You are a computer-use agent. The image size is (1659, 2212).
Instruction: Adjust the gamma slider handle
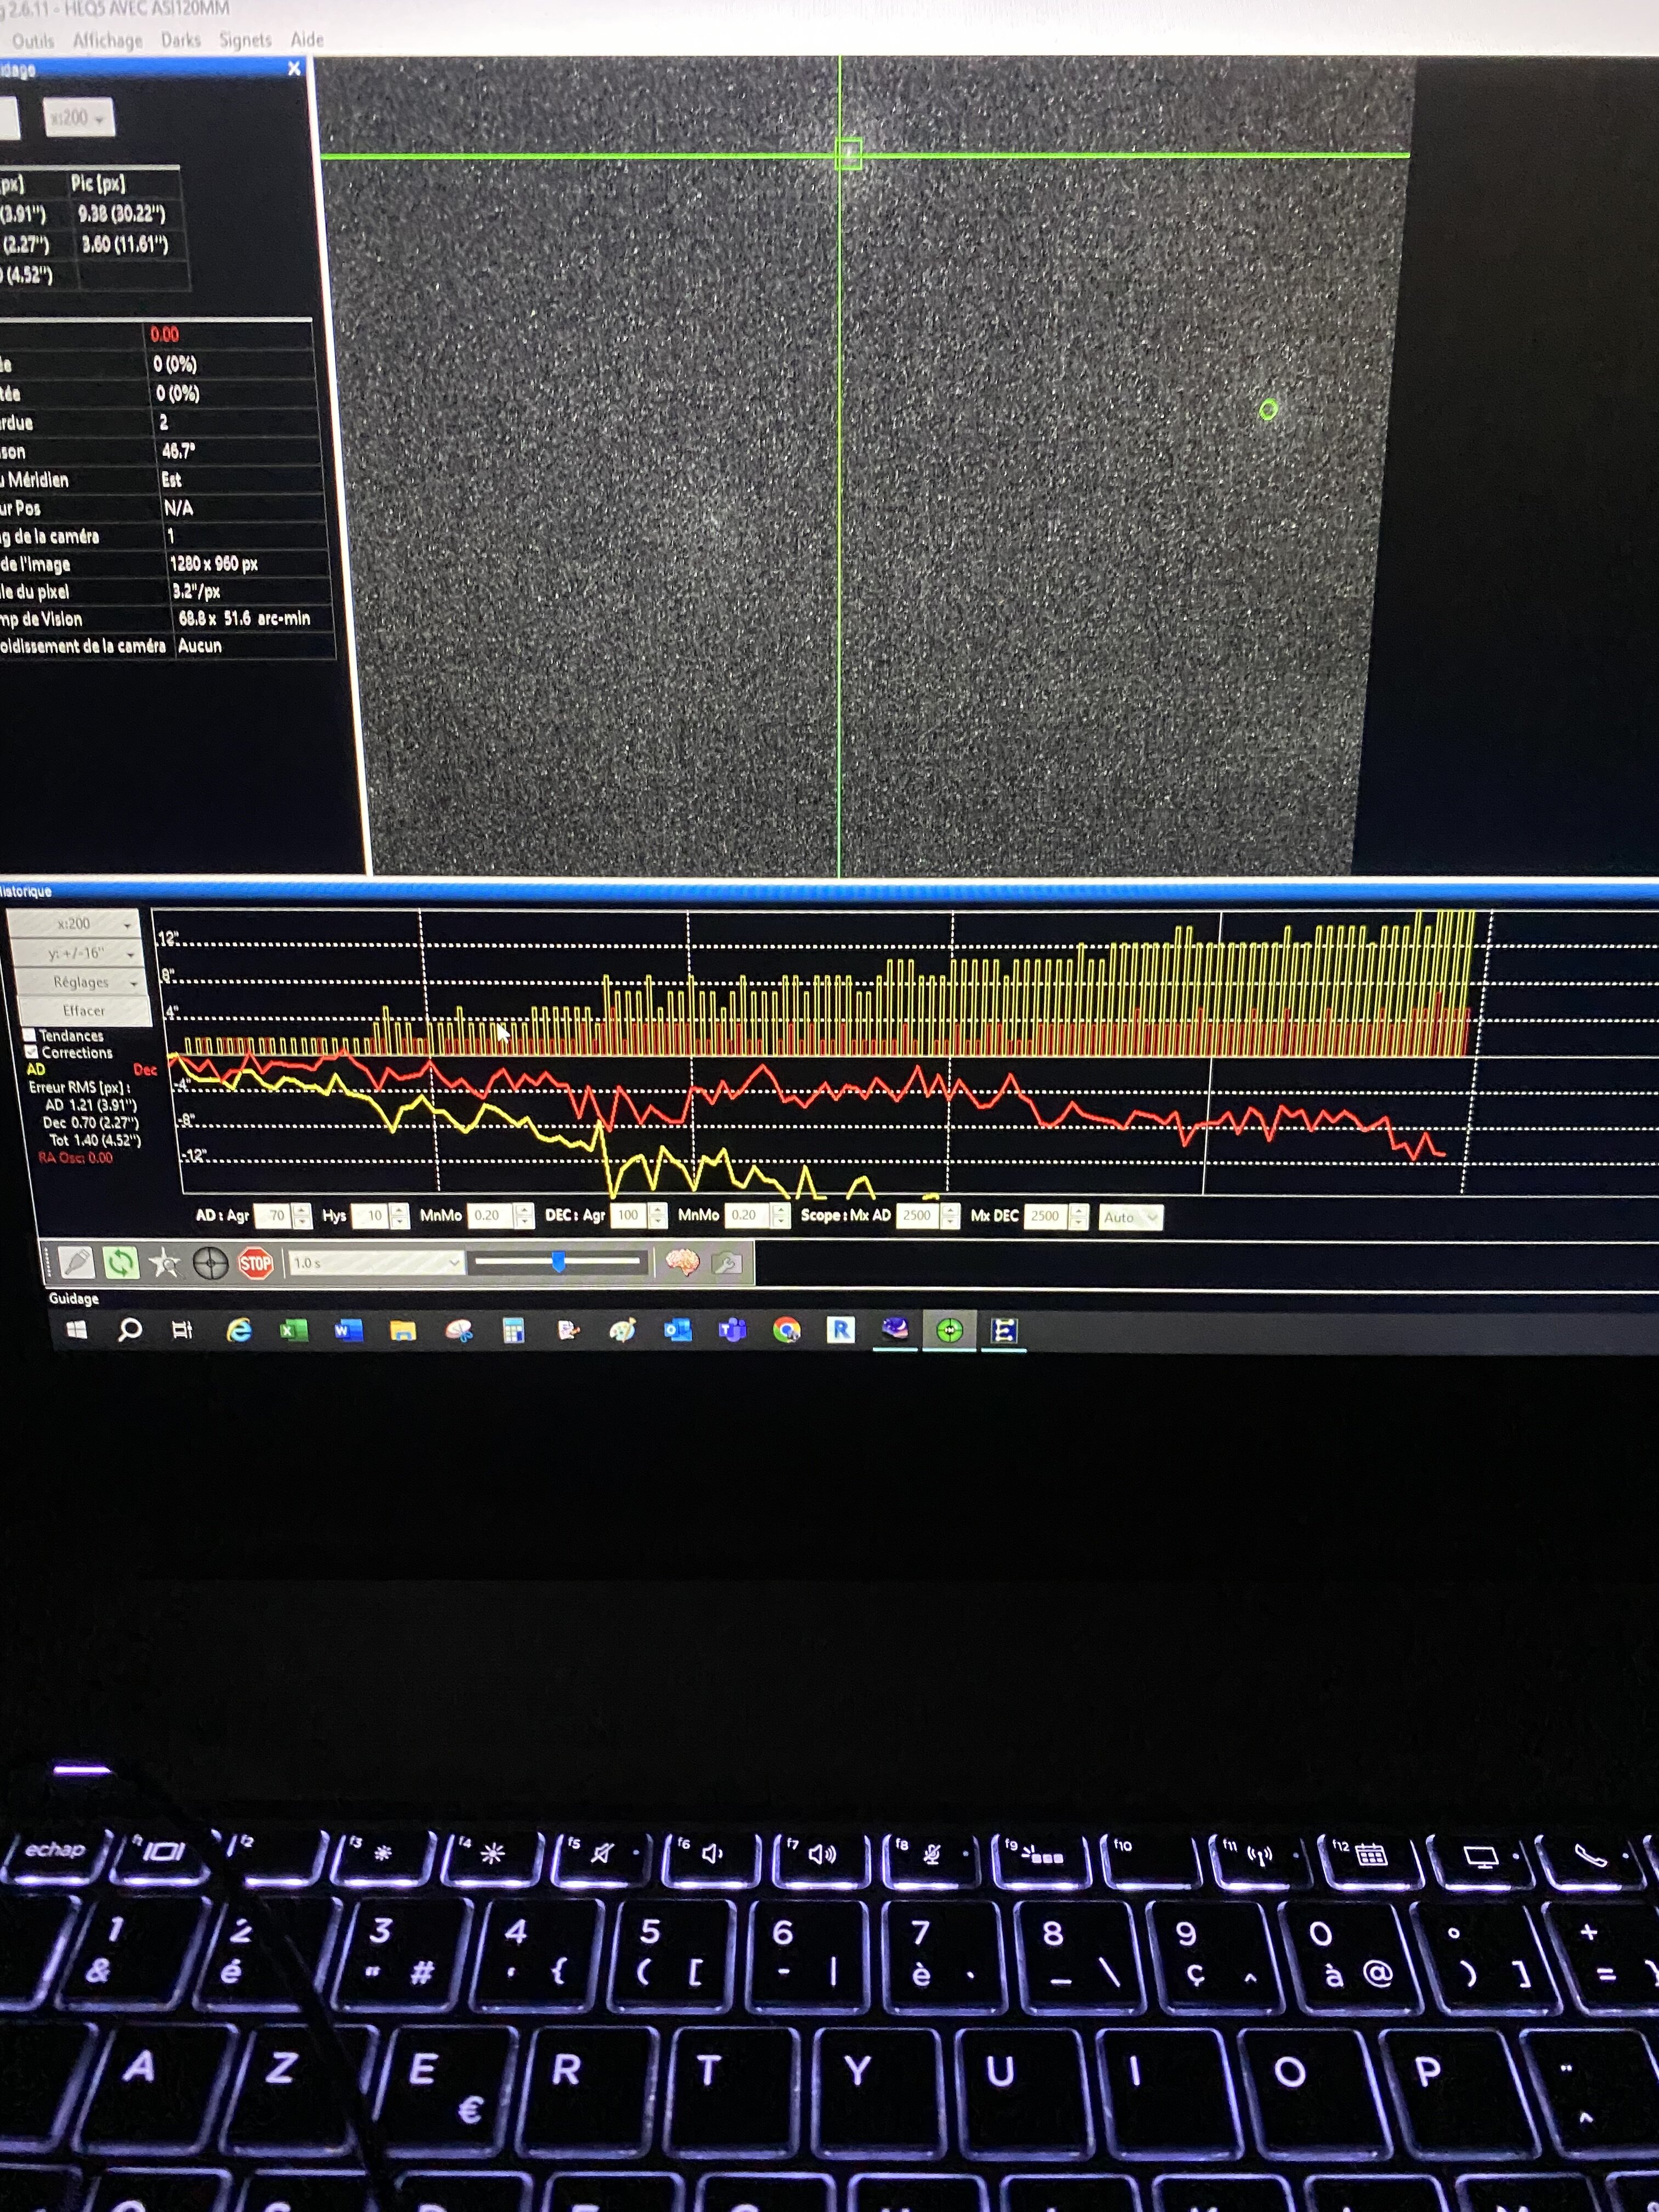(558, 1263)
